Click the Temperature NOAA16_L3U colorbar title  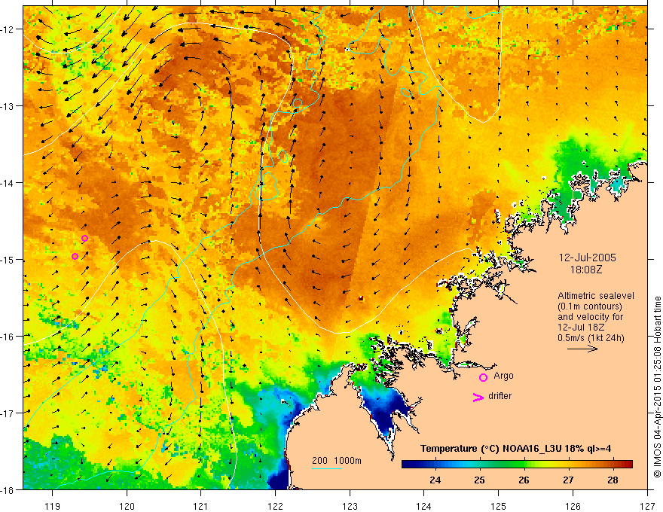515,449
